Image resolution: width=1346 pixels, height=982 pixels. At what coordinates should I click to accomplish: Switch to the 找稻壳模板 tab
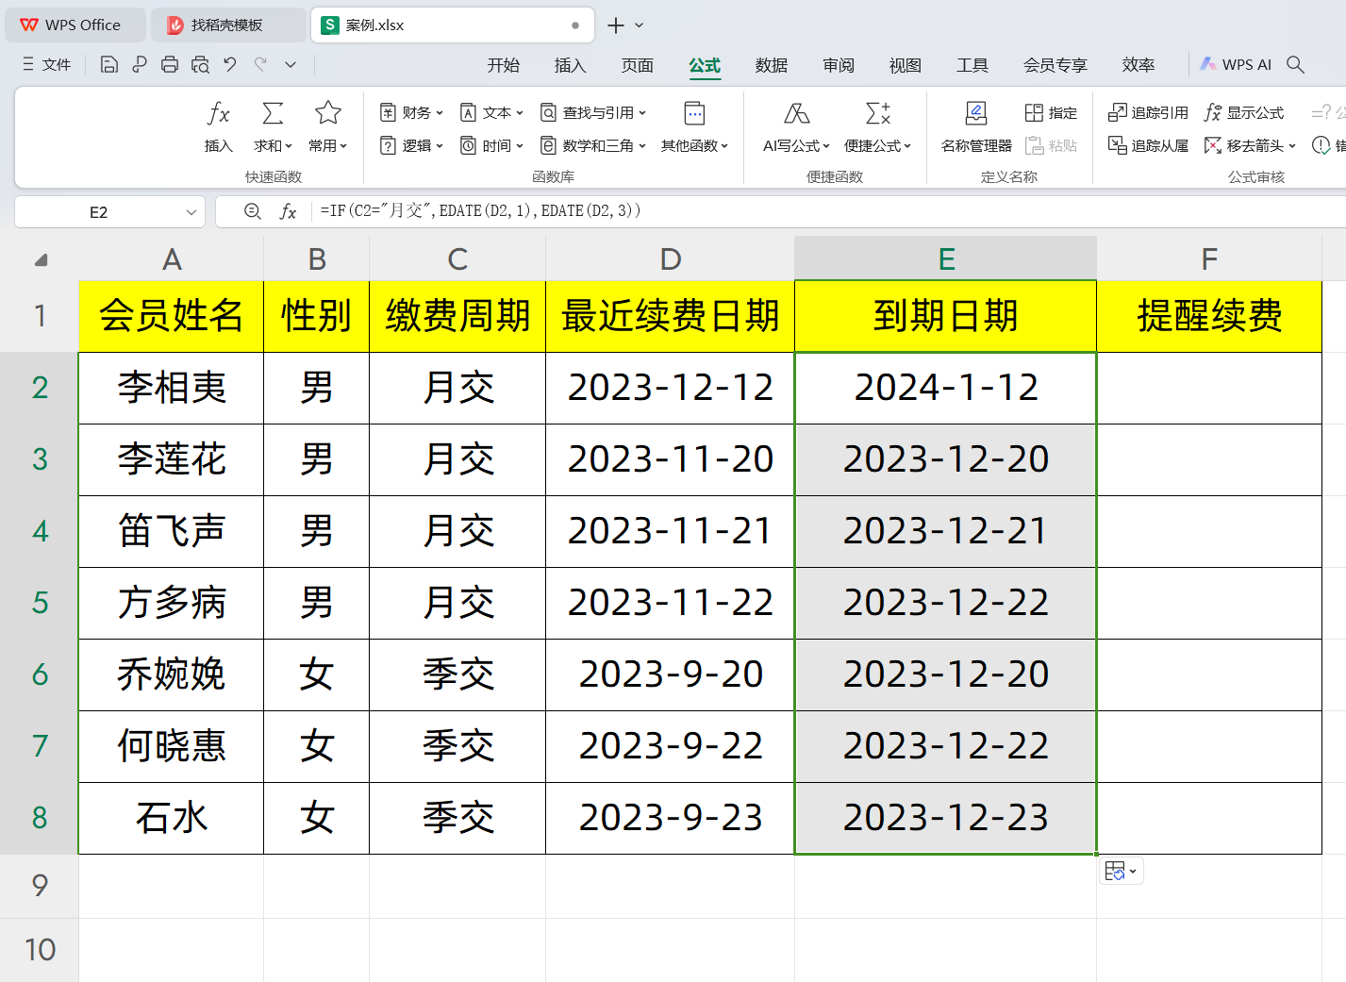click(x=228, y=25)
